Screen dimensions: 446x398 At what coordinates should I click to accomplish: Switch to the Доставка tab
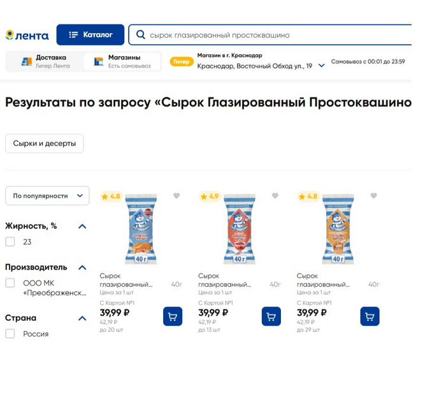[x=45, y=61]
